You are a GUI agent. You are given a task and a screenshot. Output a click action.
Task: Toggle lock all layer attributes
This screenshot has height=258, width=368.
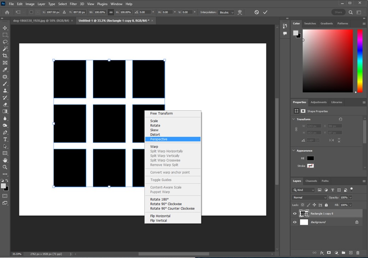click(x=326, y=205)
